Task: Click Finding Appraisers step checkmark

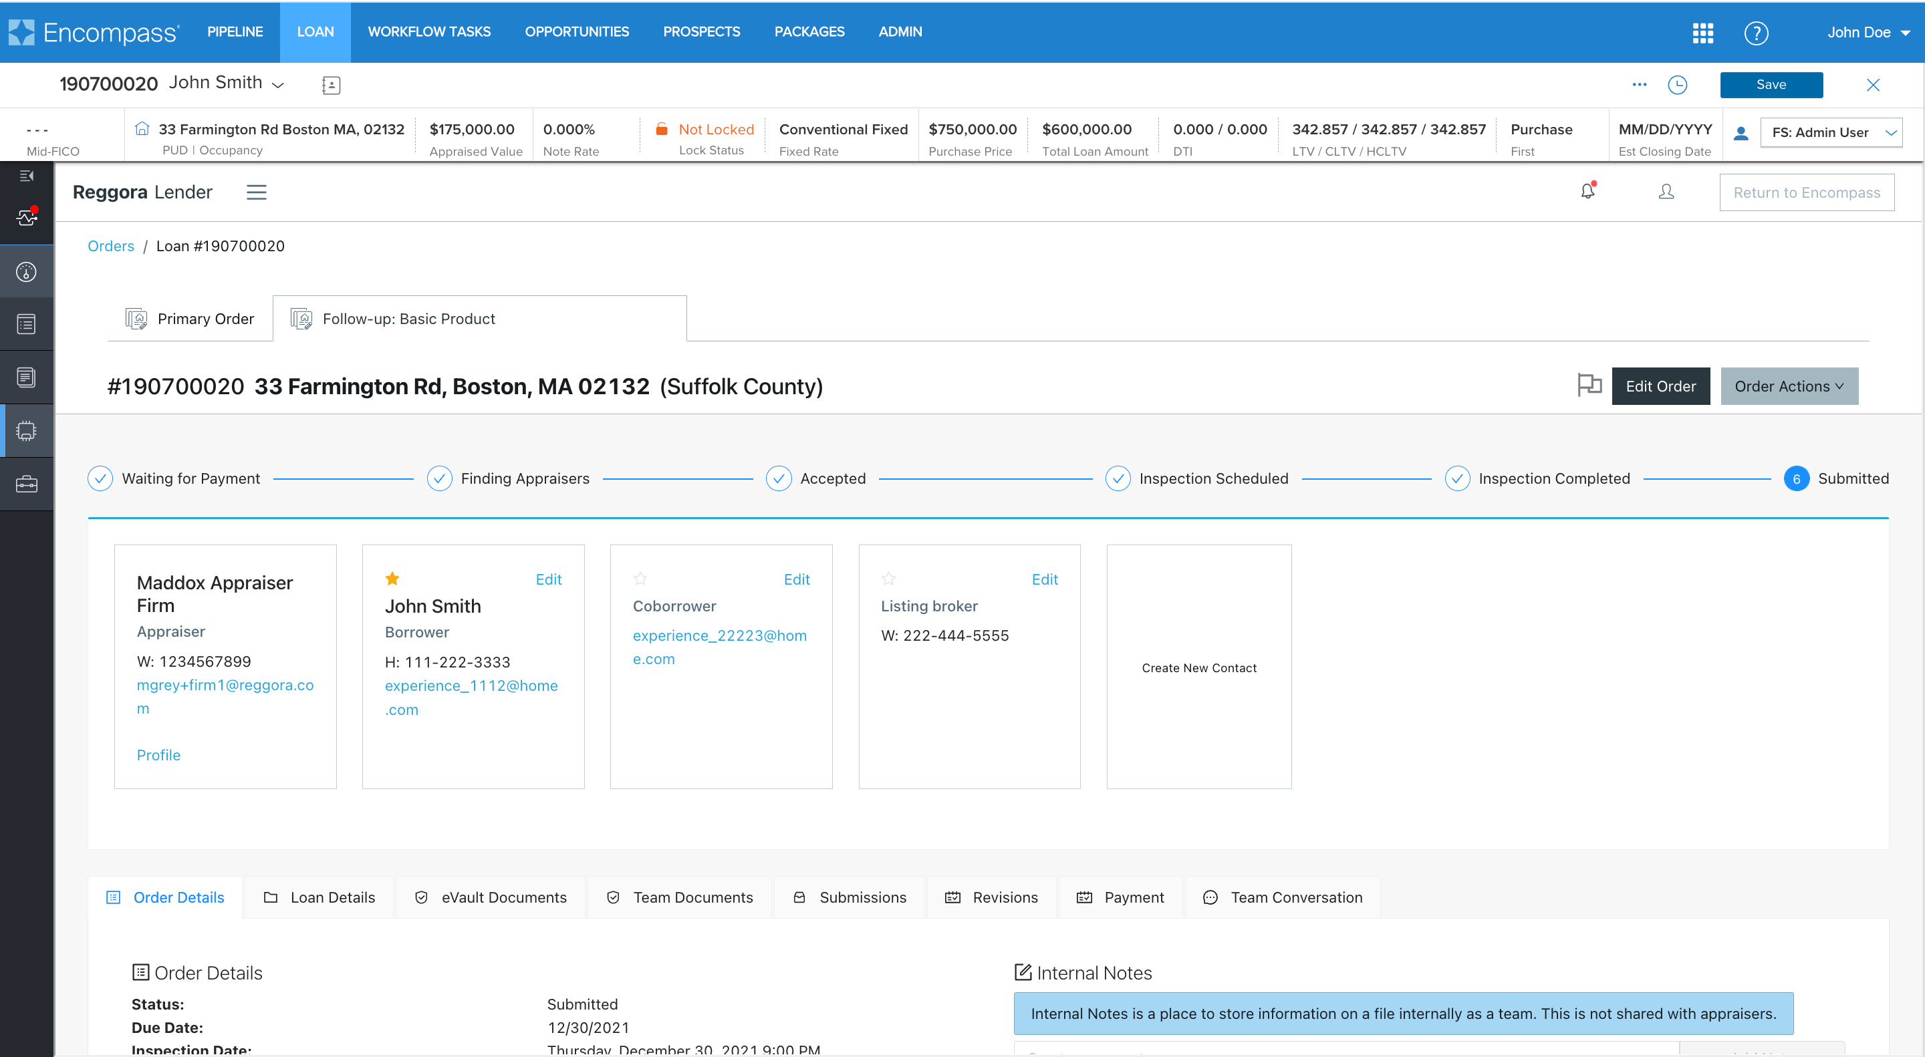Action: (x=438, y=478)
